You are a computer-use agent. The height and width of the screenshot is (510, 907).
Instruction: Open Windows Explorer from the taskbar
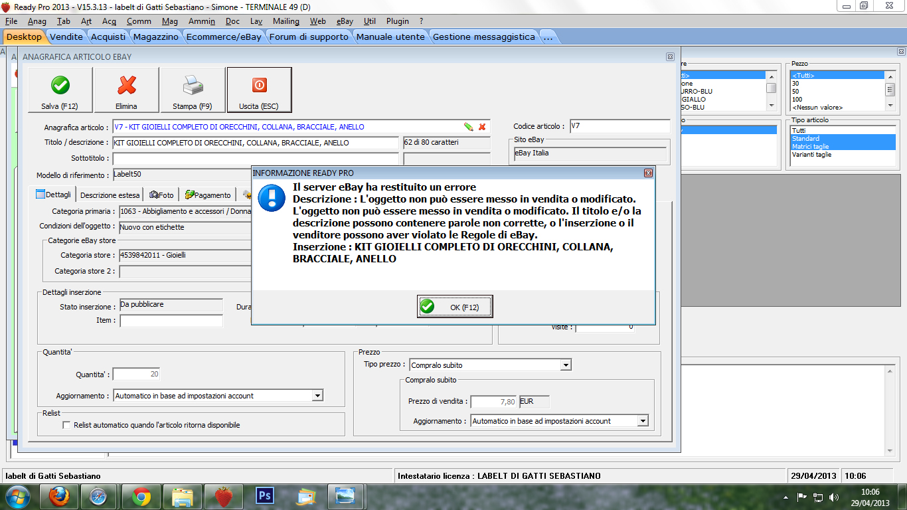pos(183,496)
